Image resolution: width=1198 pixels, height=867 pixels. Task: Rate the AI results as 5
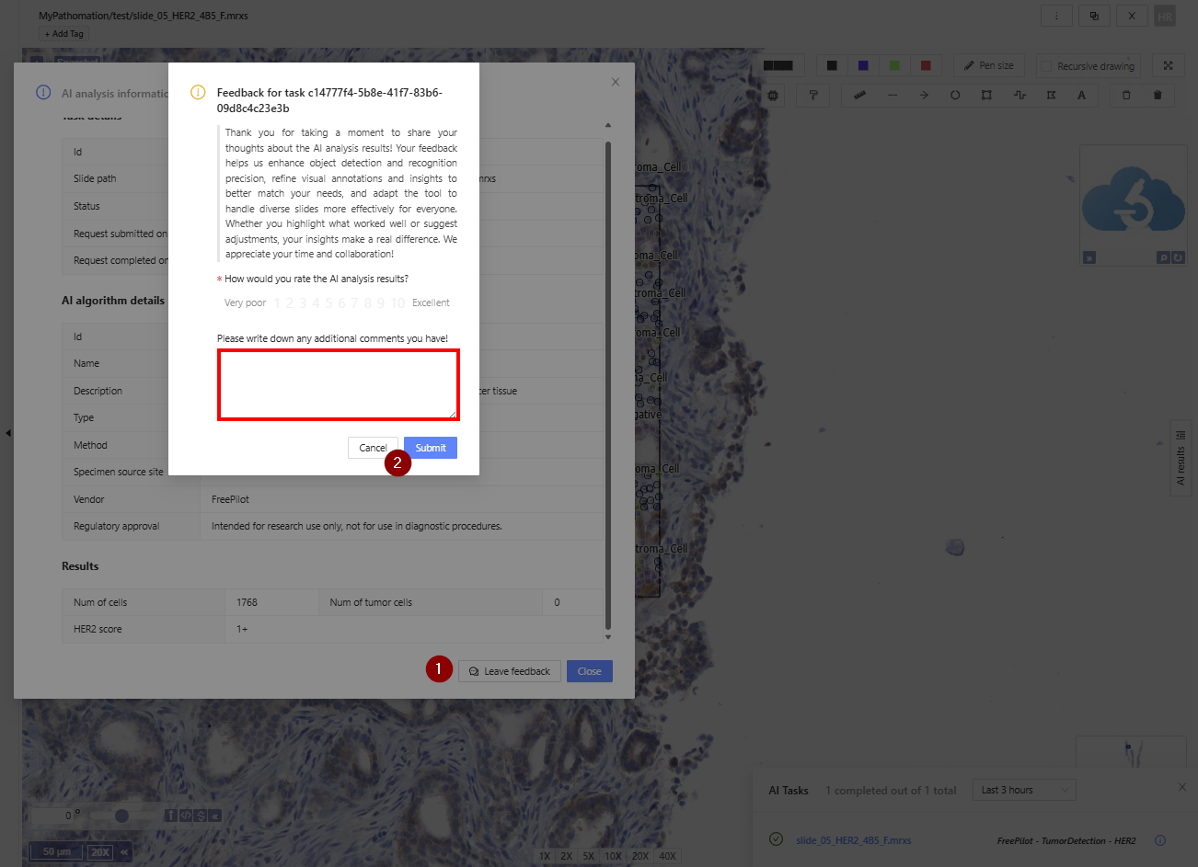coord(328,303)
